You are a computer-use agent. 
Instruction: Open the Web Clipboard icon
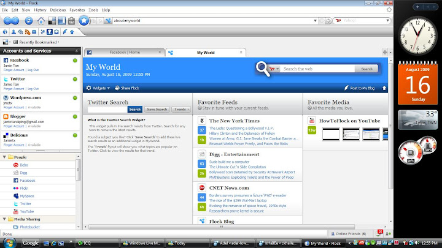pos(56,32)
